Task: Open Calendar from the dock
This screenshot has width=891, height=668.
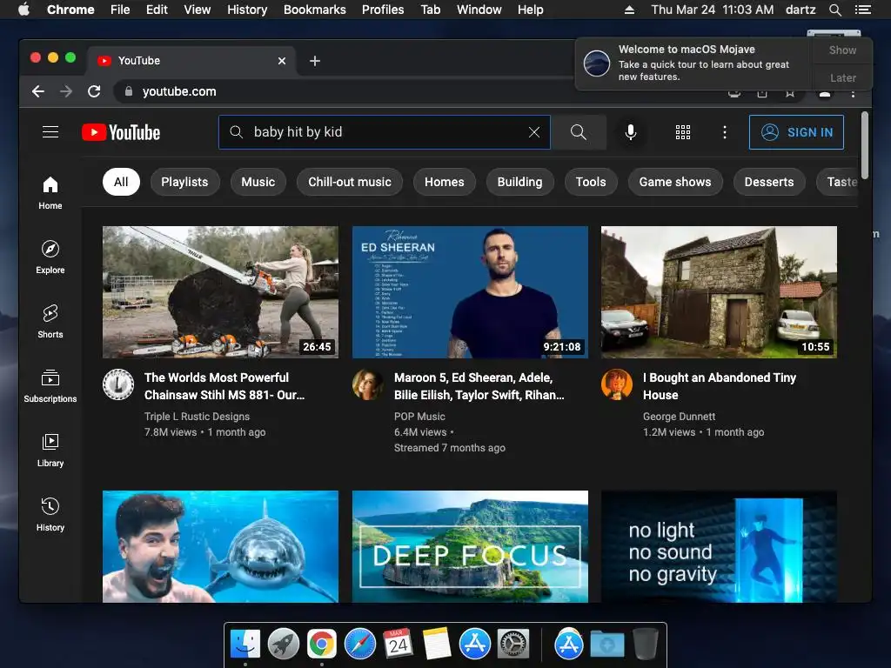Action: pos(398,645)
